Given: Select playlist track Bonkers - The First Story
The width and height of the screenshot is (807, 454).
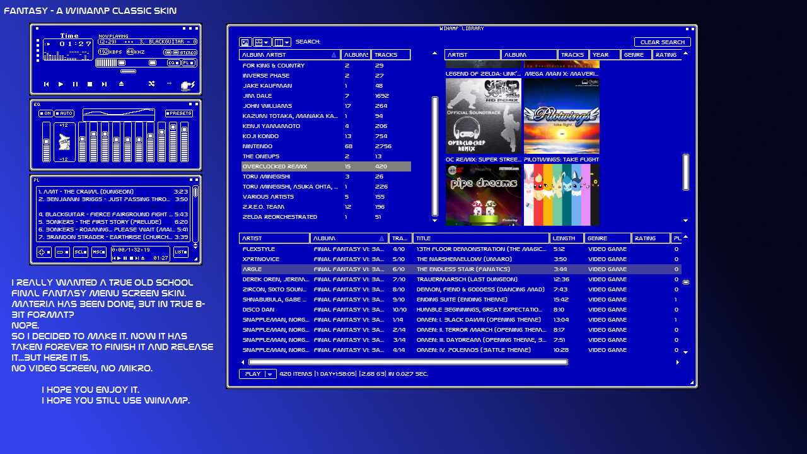Looking at the screenshot, I should (113, 222).
